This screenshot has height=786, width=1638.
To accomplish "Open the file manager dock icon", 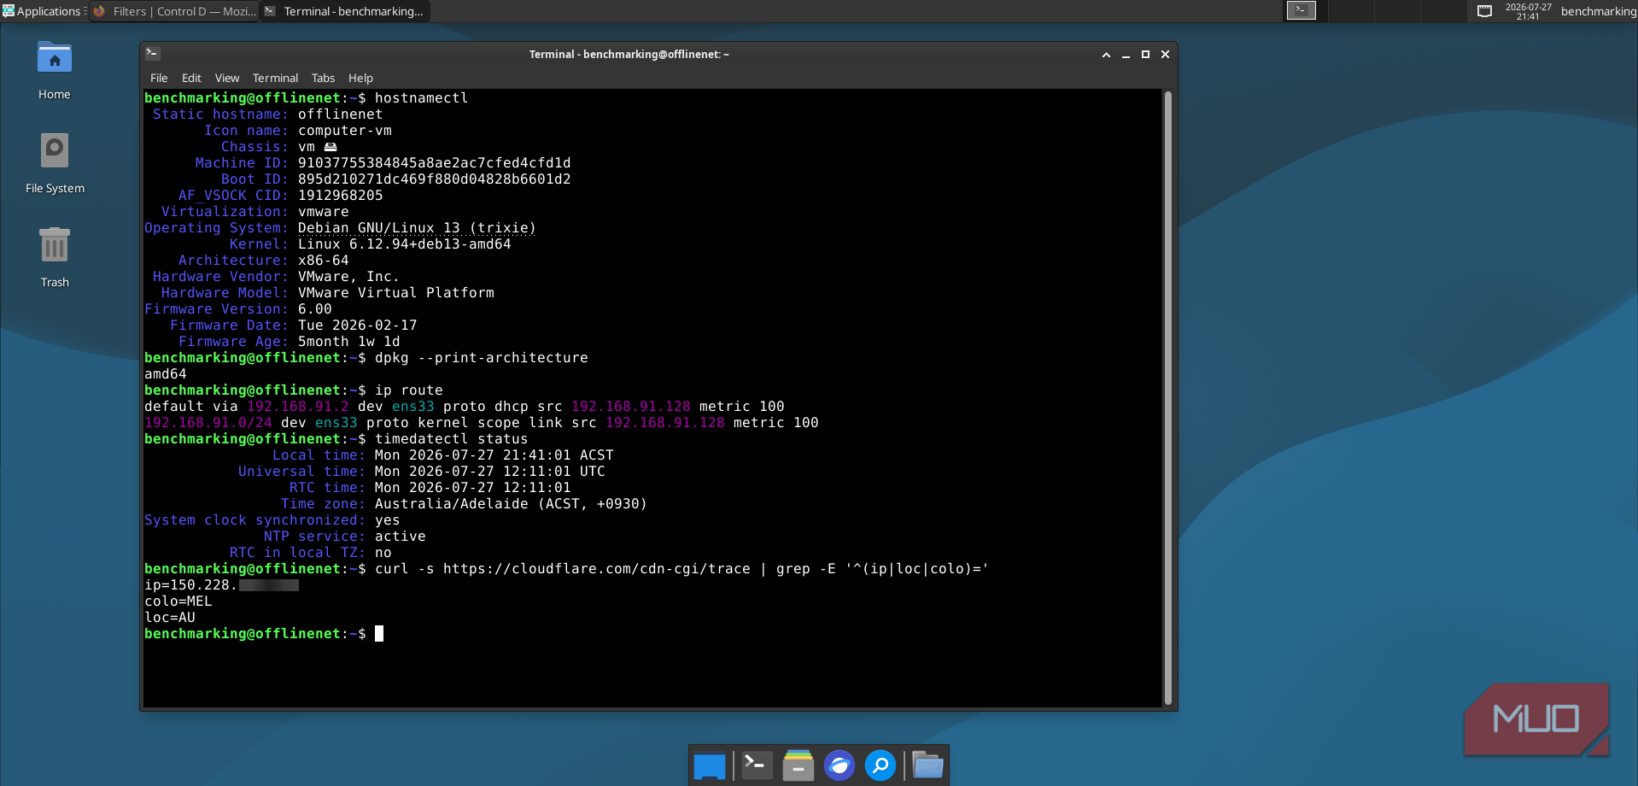I will 799,765.
